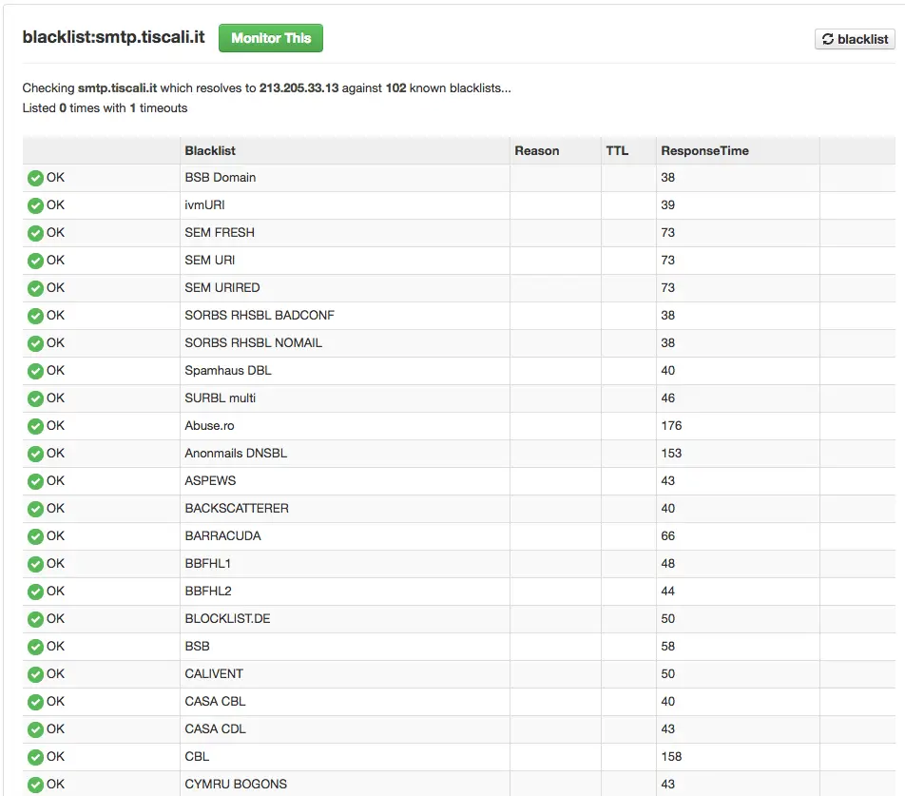Click response time 158 in CBL row
The image size is (905, 796).
pos(671,757)
